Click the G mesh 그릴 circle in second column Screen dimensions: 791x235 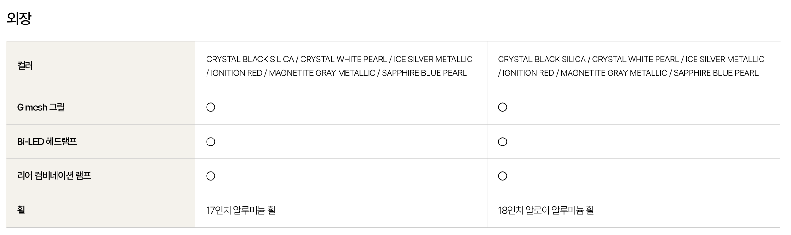502,108
